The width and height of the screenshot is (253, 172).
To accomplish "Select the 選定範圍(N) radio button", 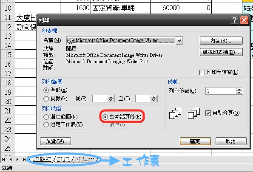I will coord(46,117).
